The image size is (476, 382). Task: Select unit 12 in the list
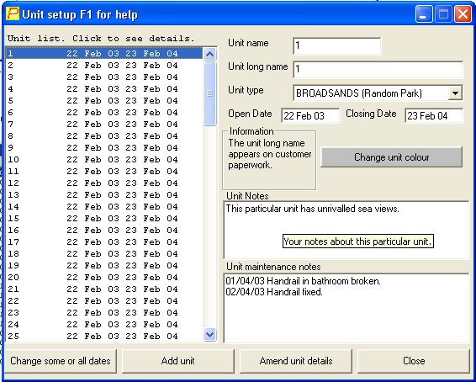point(104,183)
